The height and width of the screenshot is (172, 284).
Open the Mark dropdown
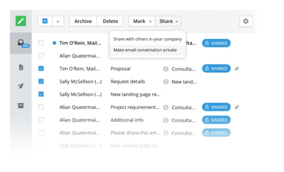tap(142, 21)
